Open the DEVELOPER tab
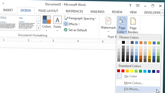Image resolution: width=165 pixels, height=93 pixels. (152, 13)
